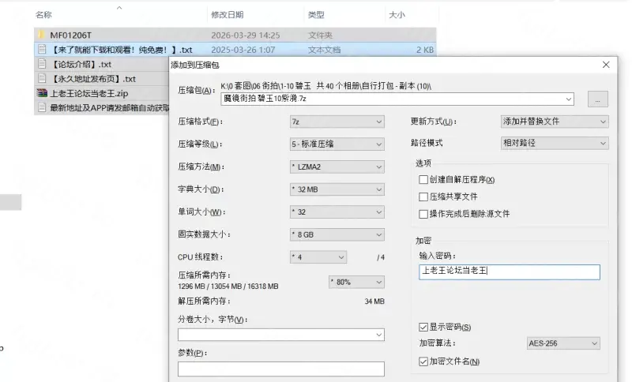This screenshot has width=632, height=382.
Task: Open the 加密算法 AES-256 dropdown
Action: tap(562, 343)
